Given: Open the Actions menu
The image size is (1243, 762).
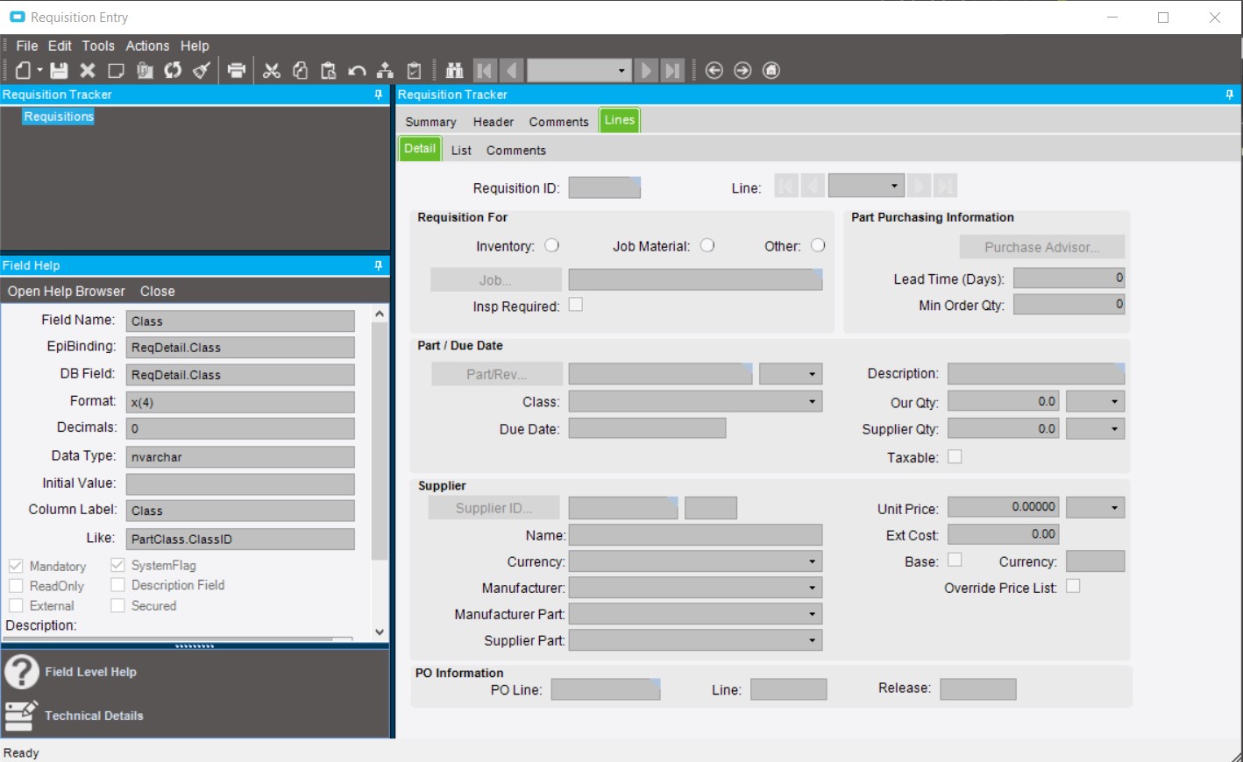Looking at the screenshot, I should coord(147,46).
